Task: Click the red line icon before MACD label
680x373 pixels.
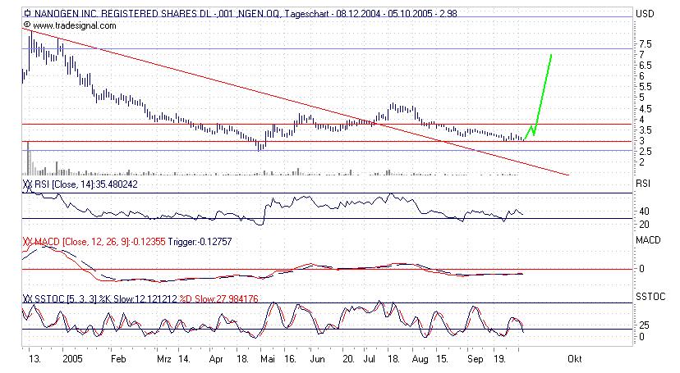Action: tap(29, 243)
